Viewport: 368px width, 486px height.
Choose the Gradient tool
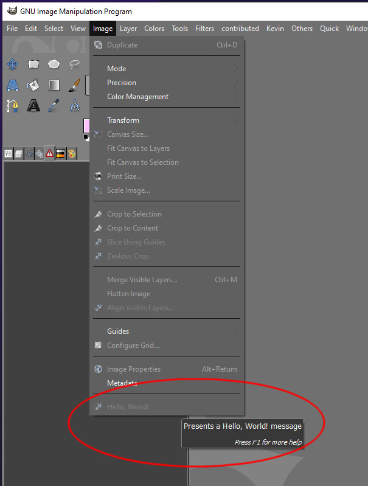[54, 85]
